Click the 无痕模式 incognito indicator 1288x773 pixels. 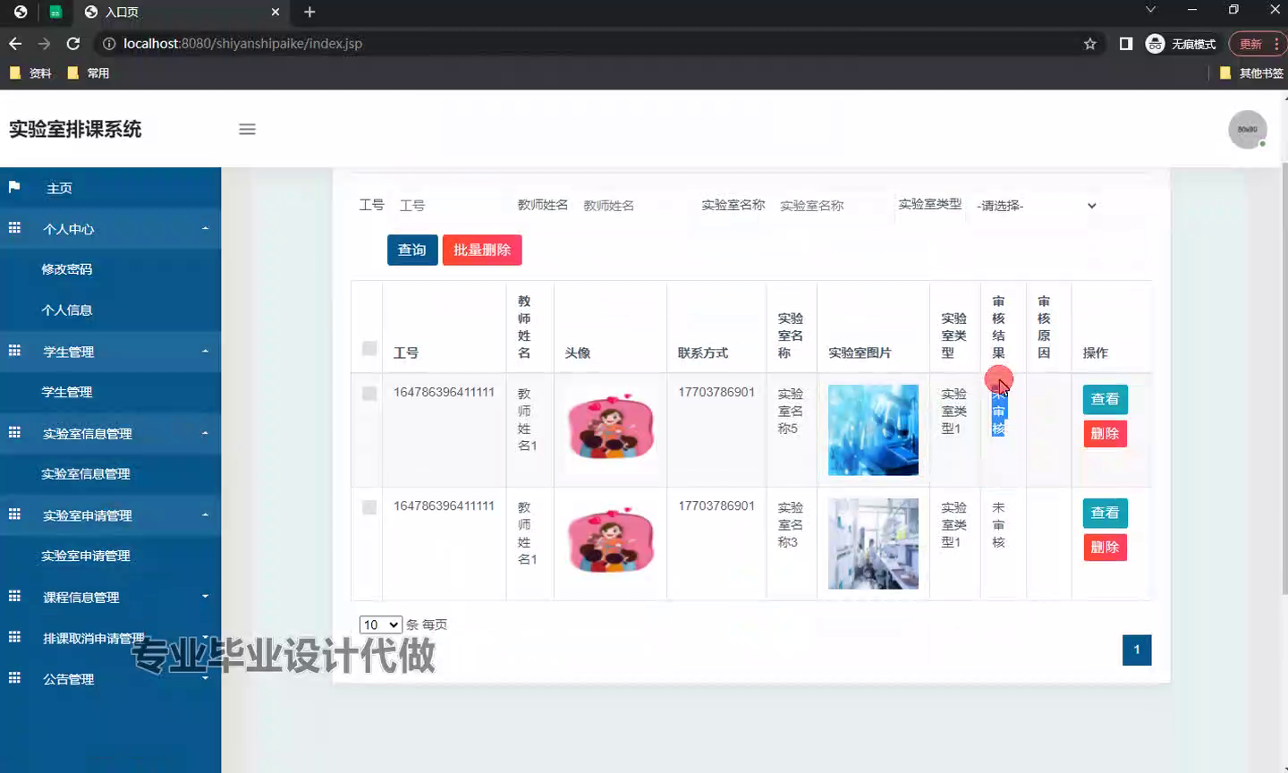click(x=1181, y=43)
